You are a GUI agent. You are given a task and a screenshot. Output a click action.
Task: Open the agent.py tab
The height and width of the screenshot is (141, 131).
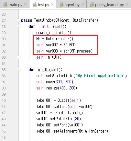coord(71,5)
